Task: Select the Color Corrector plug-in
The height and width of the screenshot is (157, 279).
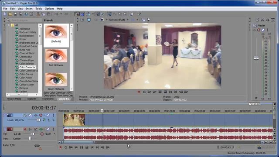Action: coord(27,67)
